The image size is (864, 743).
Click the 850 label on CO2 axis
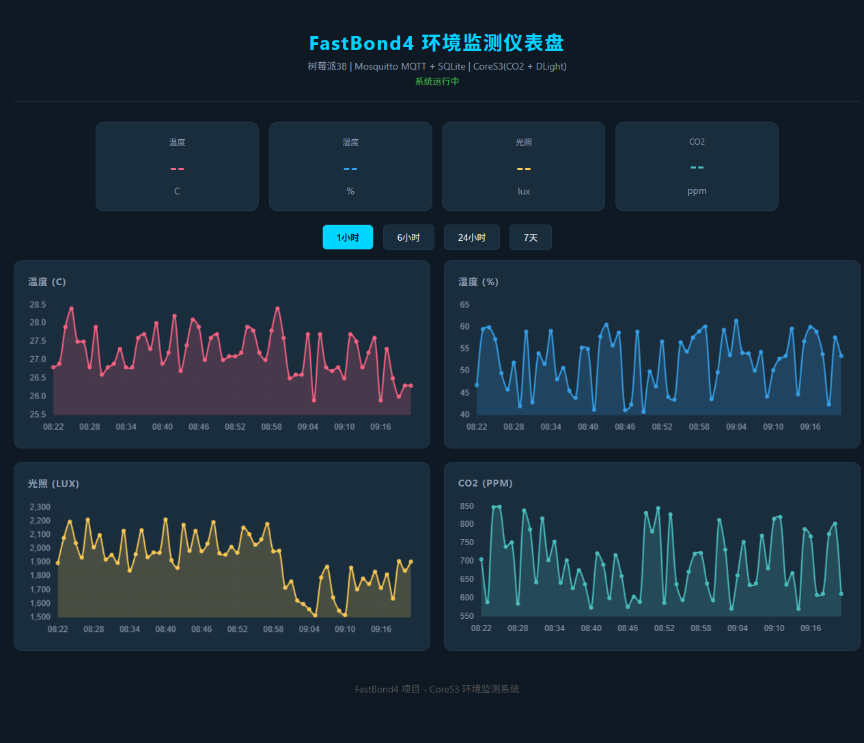pos(466,506)
